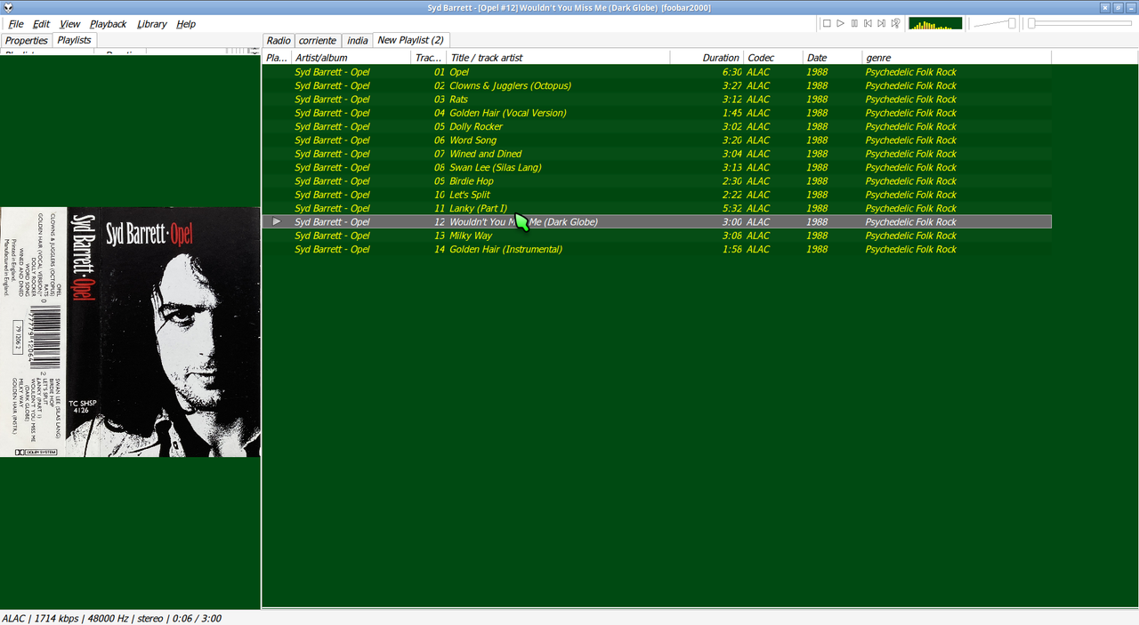This screenshot has height=625, width=1139.
Task: Open the Library menu
Action: [x=151, y=24]
